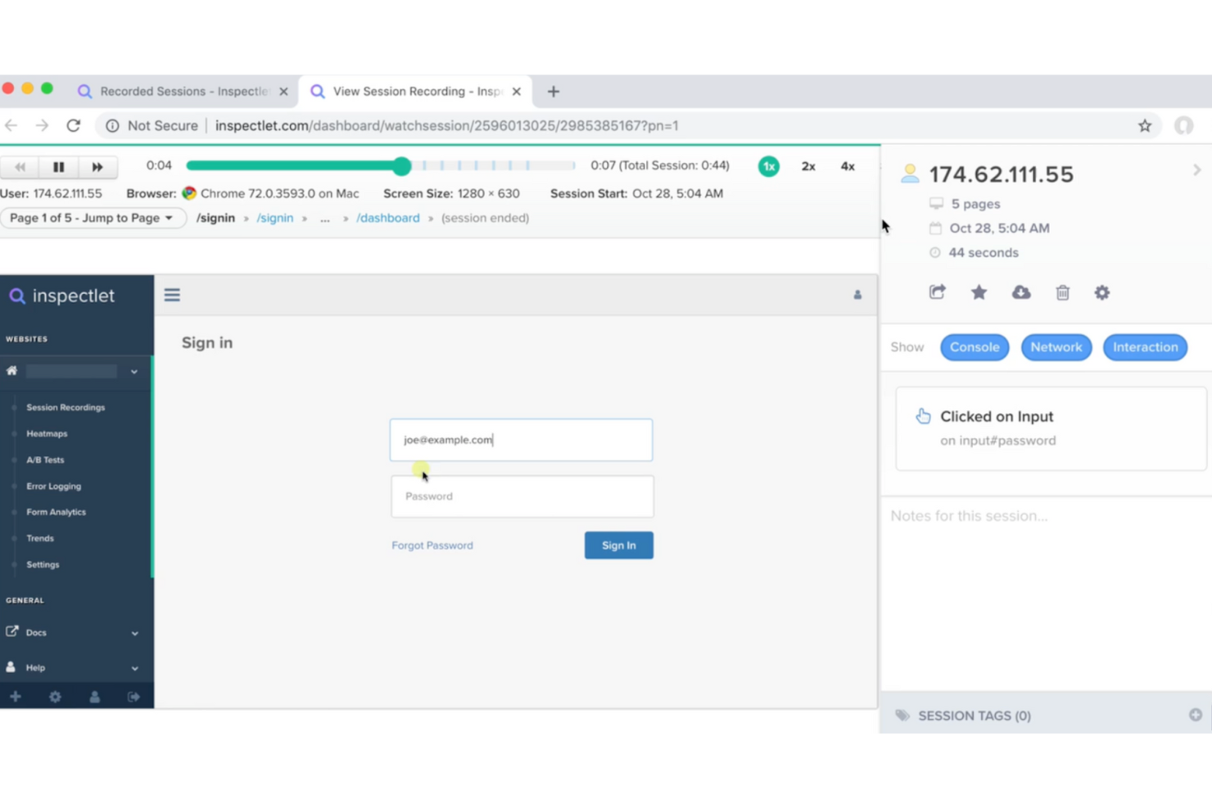
Task: Open the Jump to Page dropdown
Action: point(93,218)
